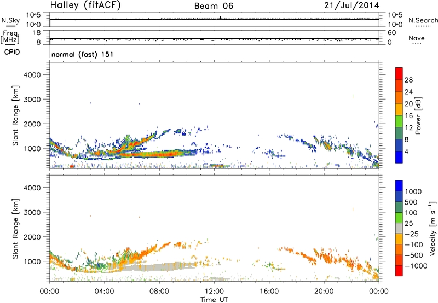Click the '16:00' time axis label

[269, 292]
